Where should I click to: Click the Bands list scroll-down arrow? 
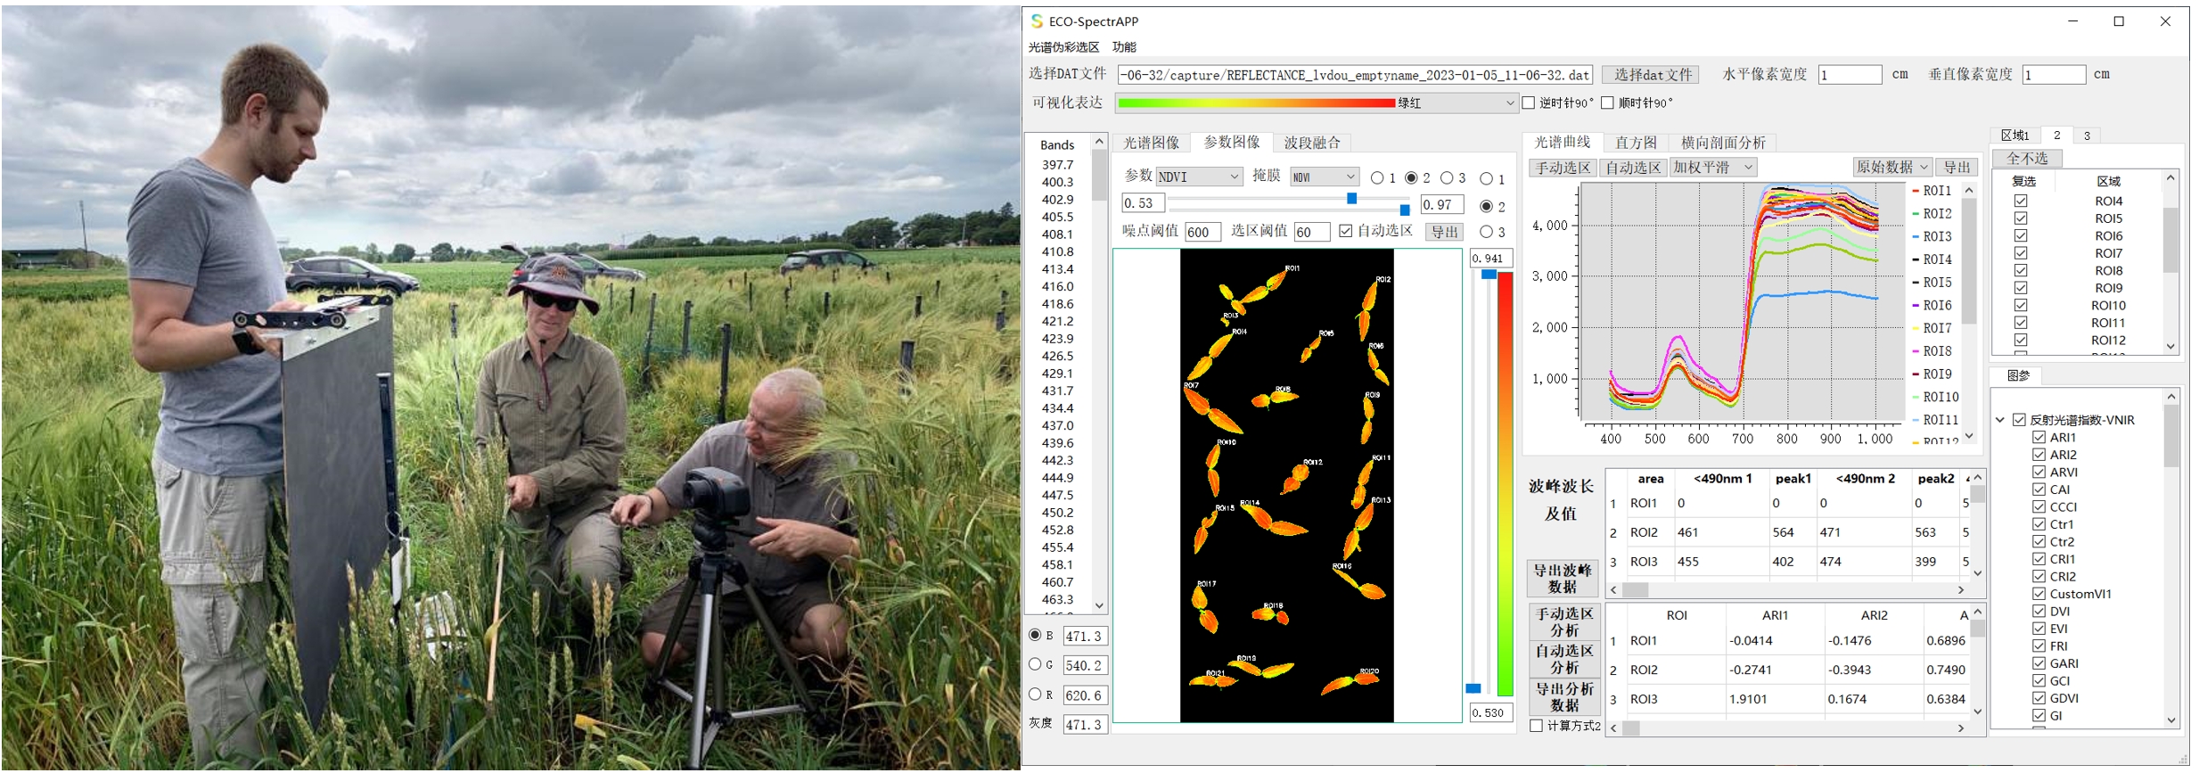pos(1099,605)
